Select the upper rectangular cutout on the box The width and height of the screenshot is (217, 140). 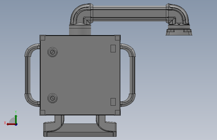click(x=113, y=49)
